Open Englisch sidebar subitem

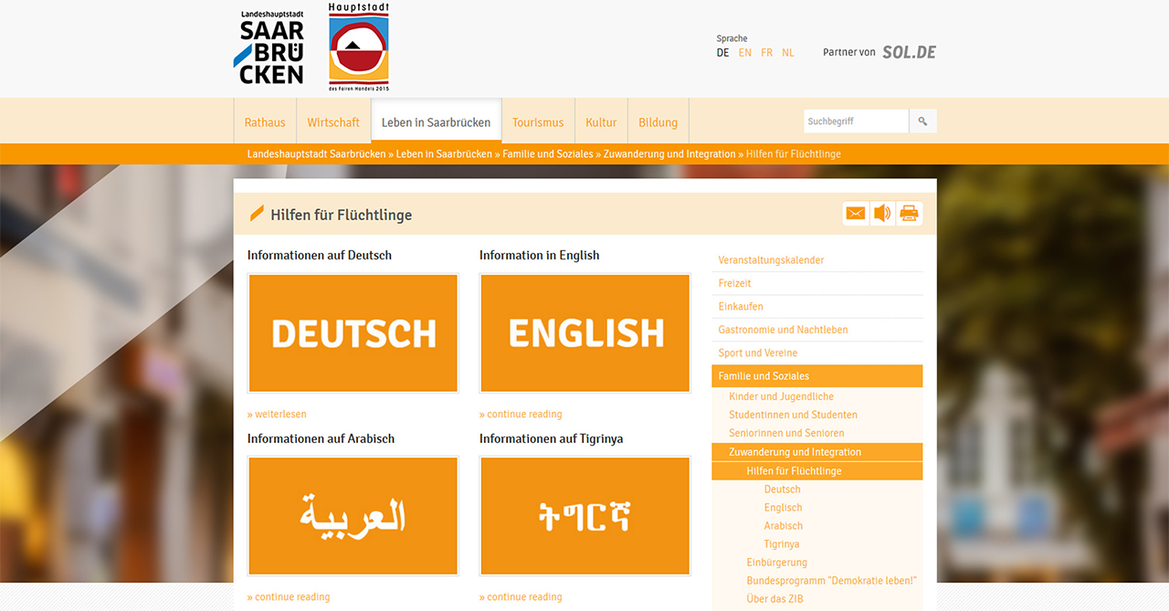pos(784,508)
